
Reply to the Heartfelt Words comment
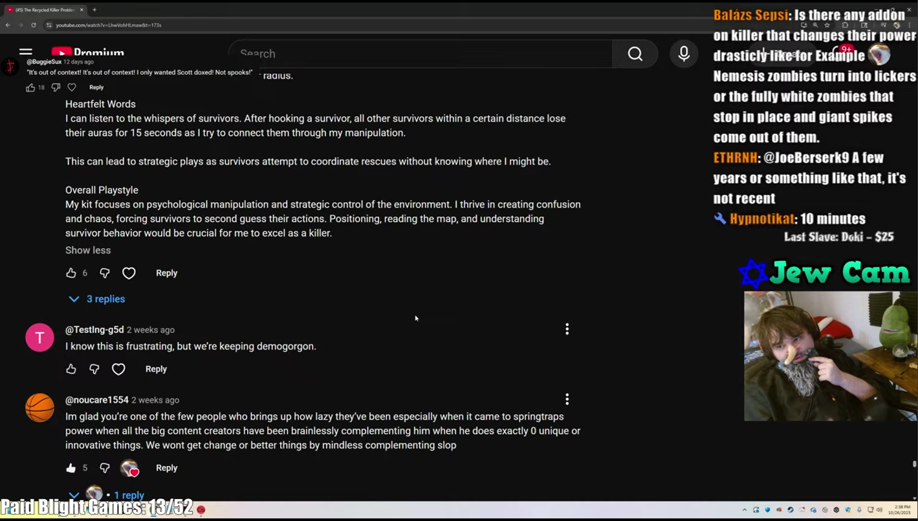166,273
